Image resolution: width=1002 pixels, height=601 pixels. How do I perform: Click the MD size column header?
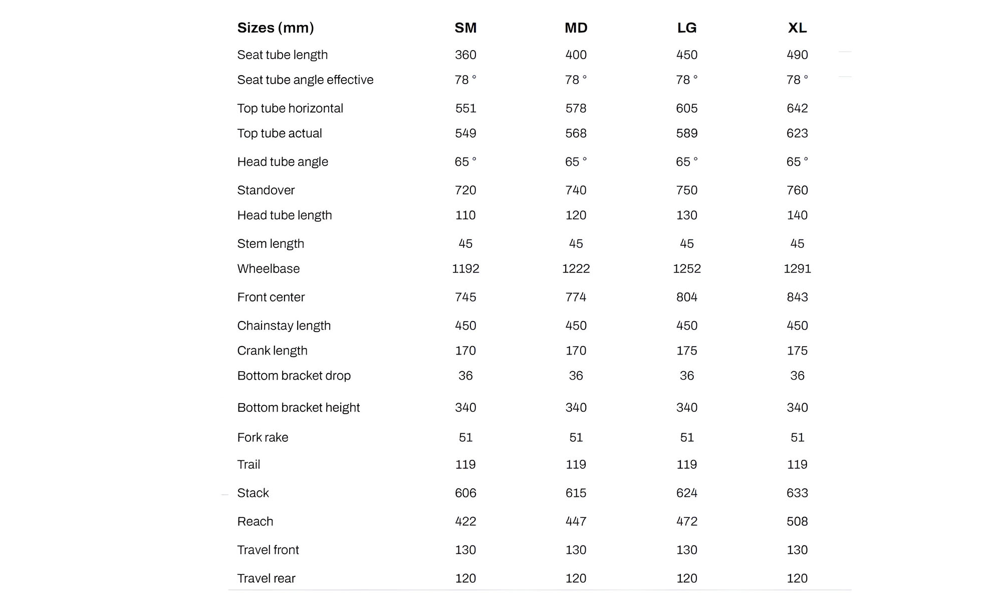[576, 28]
